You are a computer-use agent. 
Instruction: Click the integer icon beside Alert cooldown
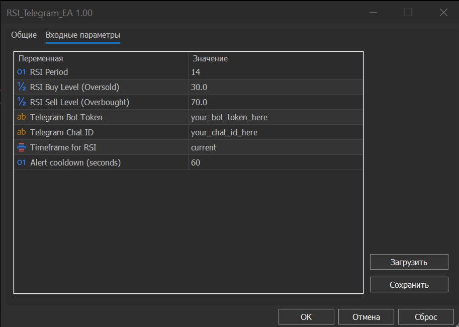point(21,162)
